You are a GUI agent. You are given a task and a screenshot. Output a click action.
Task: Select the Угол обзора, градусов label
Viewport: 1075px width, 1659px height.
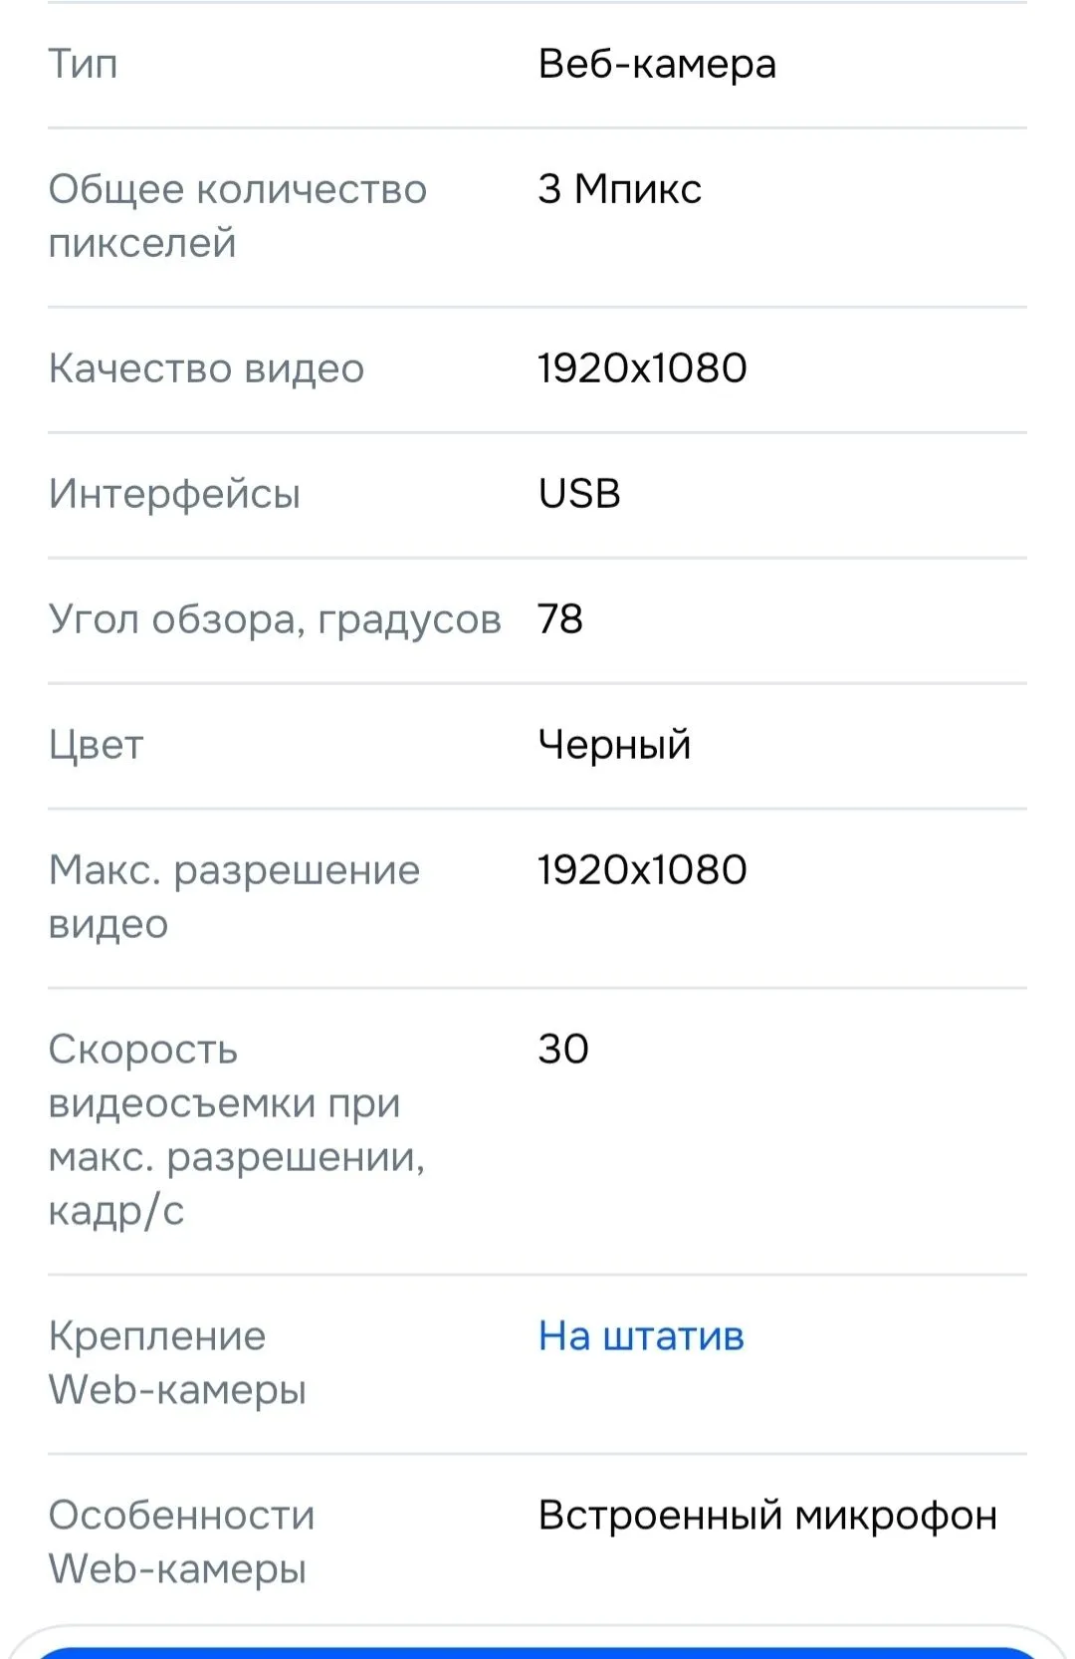[275, 619]
